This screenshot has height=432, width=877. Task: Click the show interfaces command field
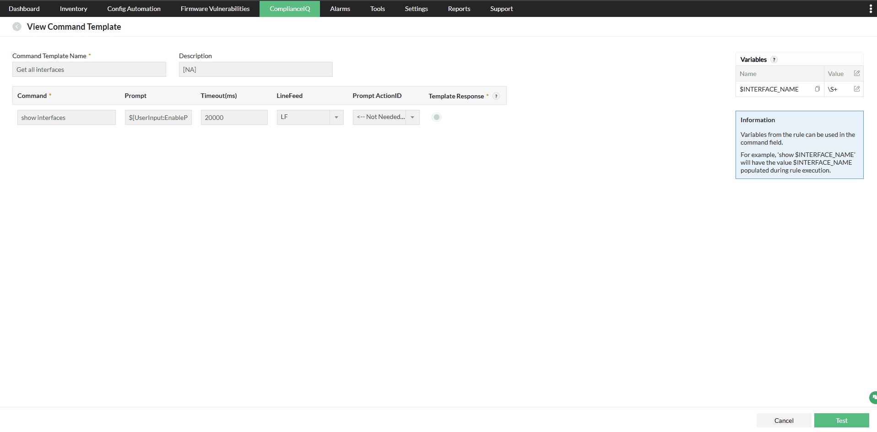(x=66, y=117)
